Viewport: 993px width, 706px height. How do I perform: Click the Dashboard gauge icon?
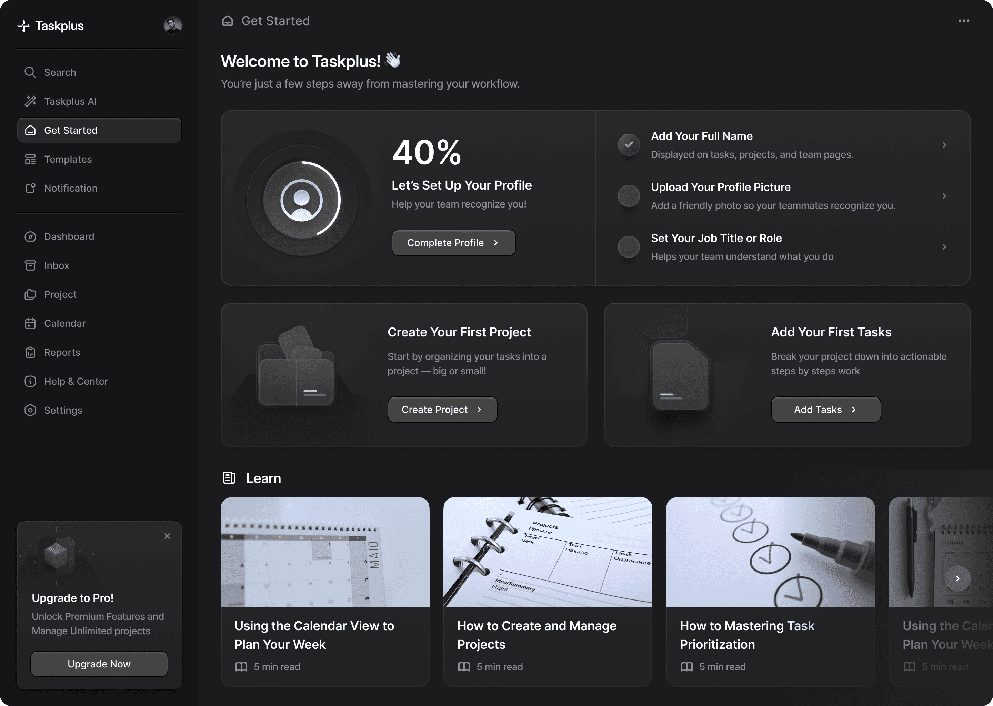[x=30, y=236]
